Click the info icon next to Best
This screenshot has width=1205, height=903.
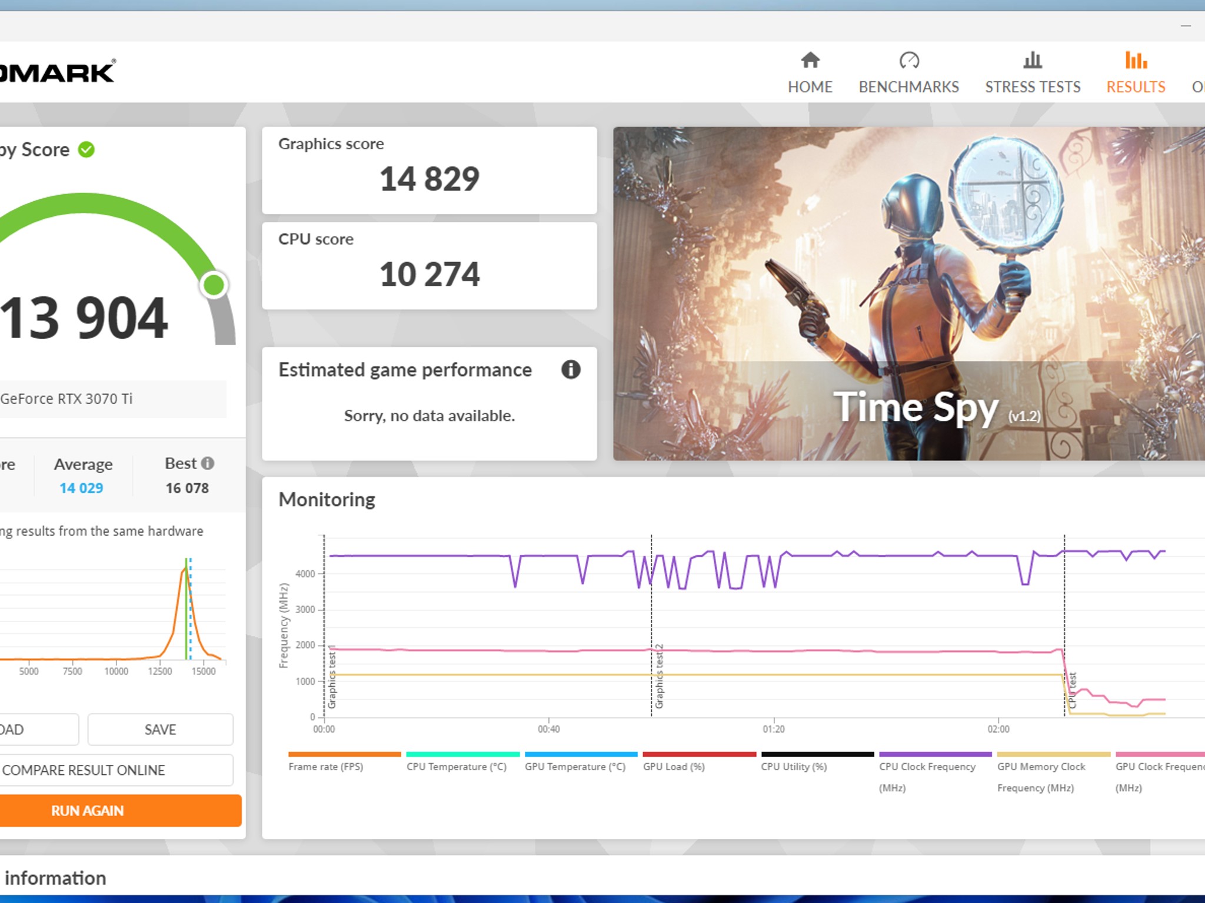[208, 463]
